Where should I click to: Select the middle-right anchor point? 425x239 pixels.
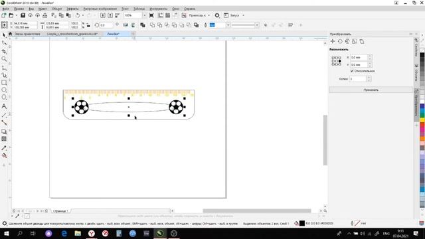pos(340,61)
